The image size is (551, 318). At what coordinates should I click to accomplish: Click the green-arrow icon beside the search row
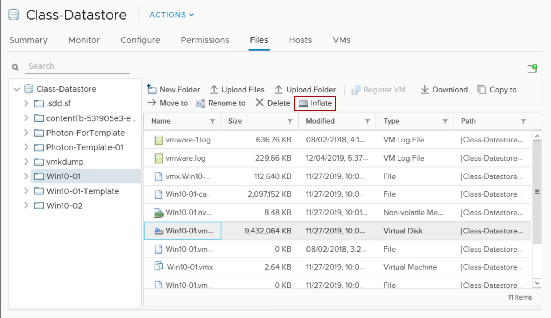[x=532, y=68]
